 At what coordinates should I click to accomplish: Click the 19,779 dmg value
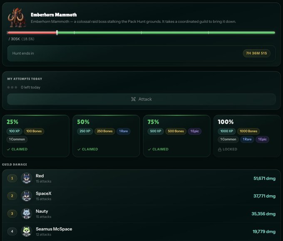(264, 231)
